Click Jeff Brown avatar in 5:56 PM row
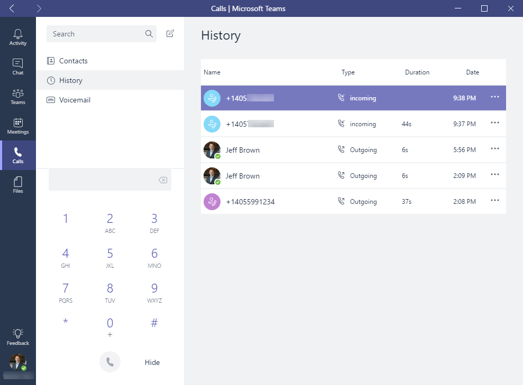Viewport: 523px width, 385px height. point(212,150)
